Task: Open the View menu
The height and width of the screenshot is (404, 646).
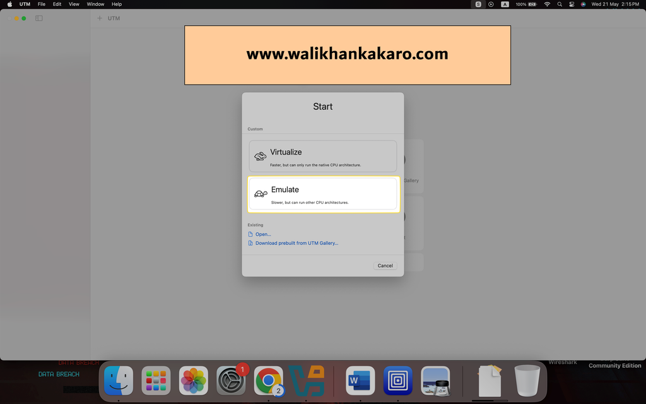Action: coord(74,4)
